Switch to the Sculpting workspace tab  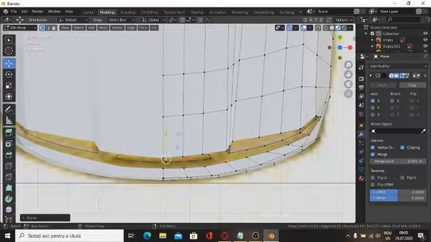(x=128, y=12)
